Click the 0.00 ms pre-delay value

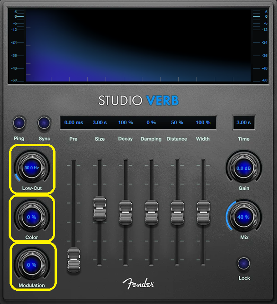(74, 122)
